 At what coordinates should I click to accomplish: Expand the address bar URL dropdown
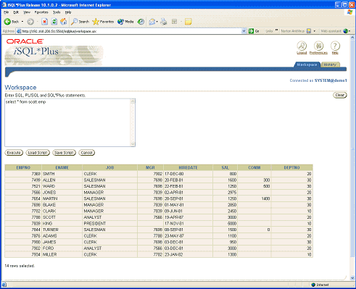pyautogui.click(x=244, y=31)
